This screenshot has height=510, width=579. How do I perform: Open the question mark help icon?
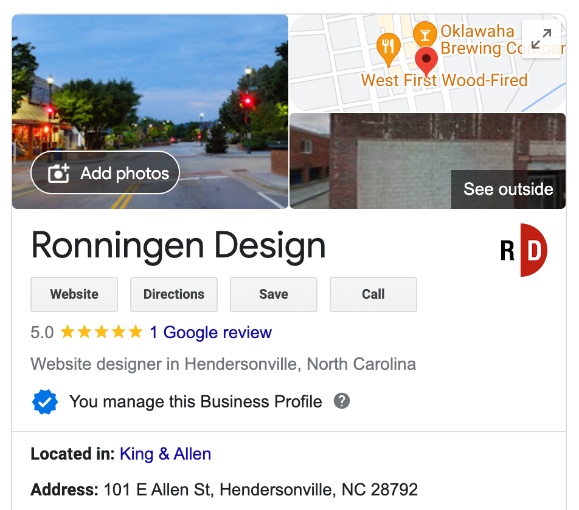[342, 401]
